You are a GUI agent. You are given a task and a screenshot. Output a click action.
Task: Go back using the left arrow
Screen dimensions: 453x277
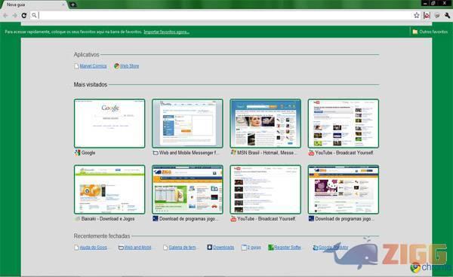(5, 15)
